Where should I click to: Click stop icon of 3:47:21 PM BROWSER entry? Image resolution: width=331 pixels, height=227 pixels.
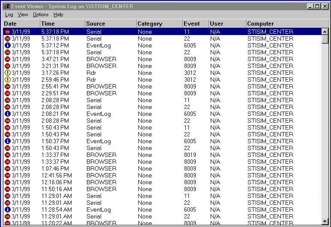tap(7, 59)
